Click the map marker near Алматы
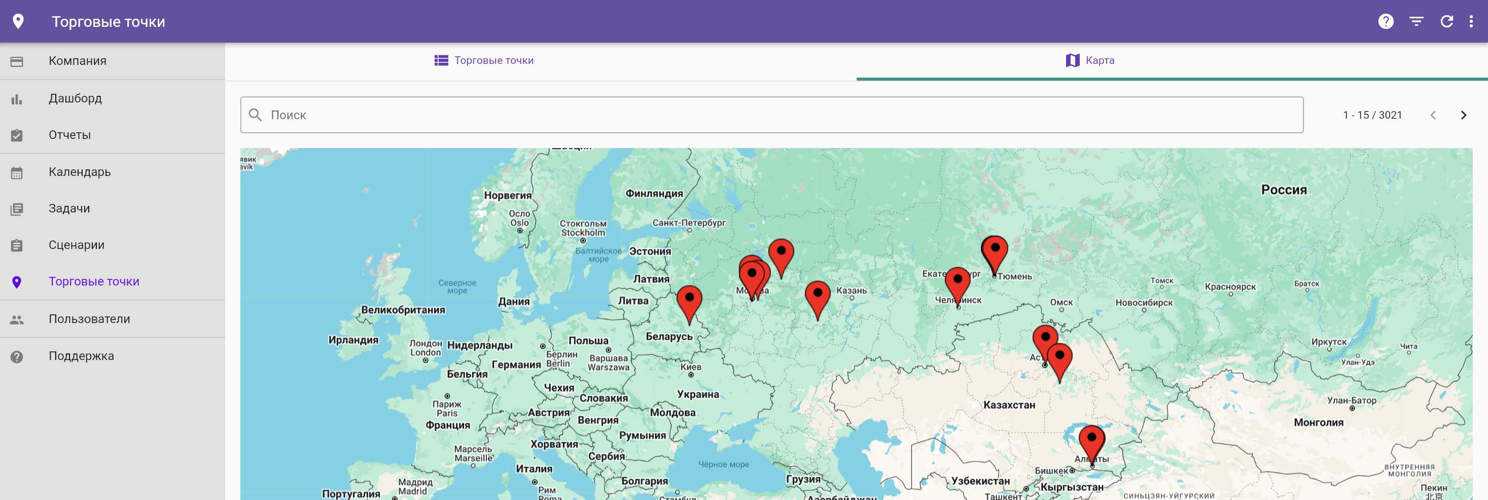 1092,442
